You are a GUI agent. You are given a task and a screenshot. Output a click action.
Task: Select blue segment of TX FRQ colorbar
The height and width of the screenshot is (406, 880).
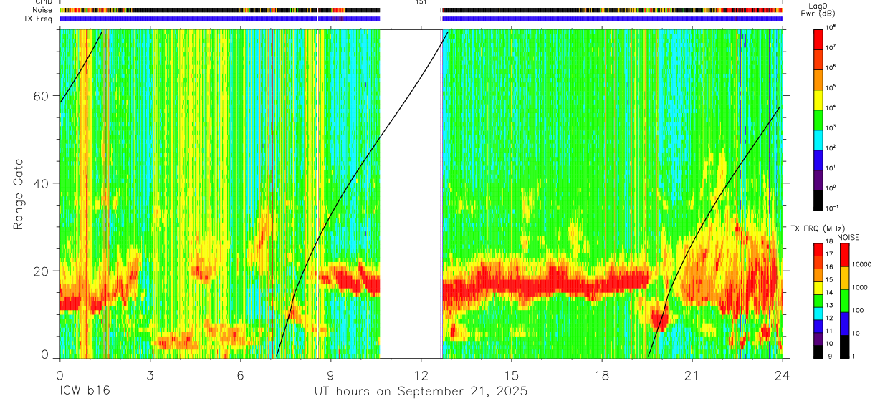(x=818, y=326)
